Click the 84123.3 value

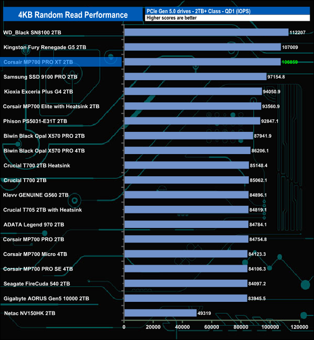pos(257,254)
